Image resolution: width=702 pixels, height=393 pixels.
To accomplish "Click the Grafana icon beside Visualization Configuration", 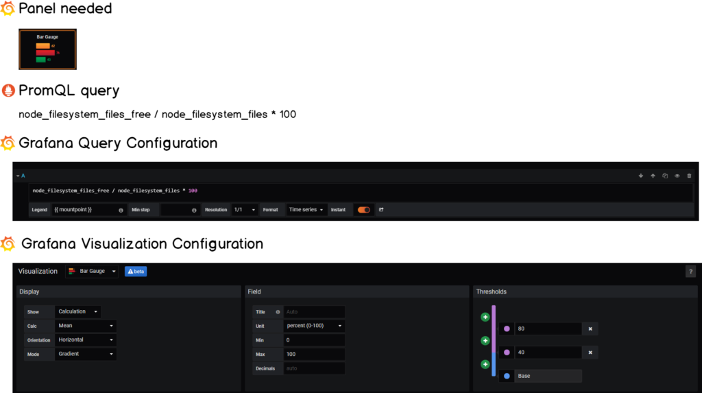I will (x=8, y=243).
